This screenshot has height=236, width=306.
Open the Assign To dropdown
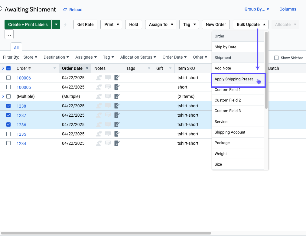point(161,24)
